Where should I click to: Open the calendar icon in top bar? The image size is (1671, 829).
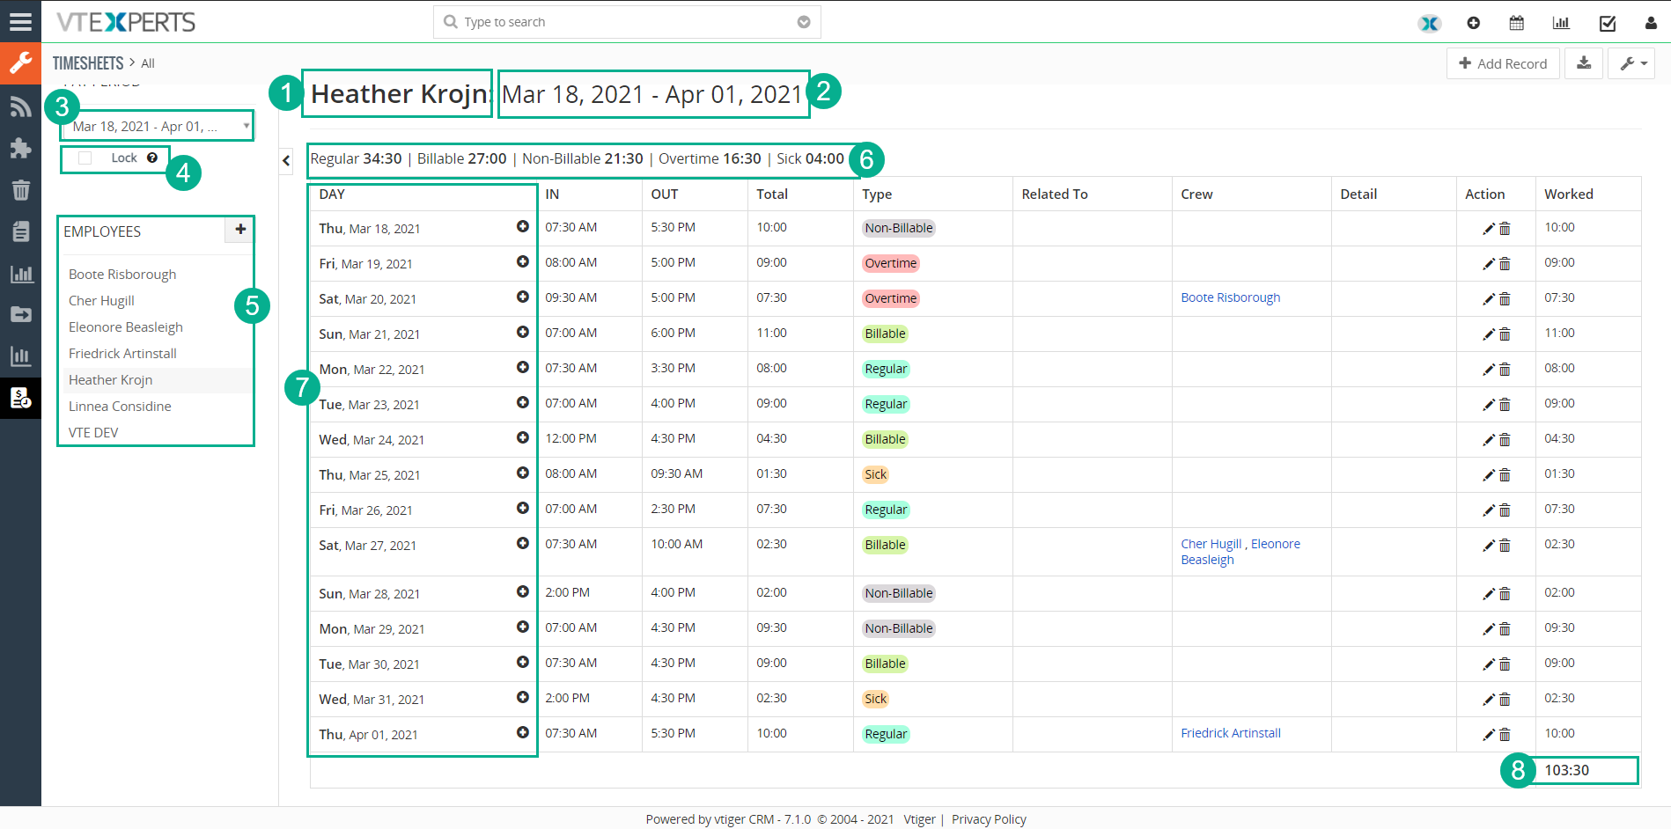1516,23
